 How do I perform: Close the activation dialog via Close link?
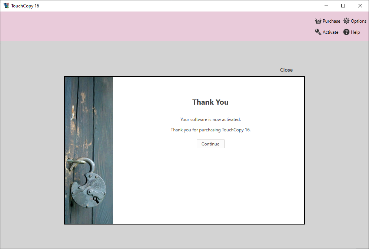click(x=286, y=70)
